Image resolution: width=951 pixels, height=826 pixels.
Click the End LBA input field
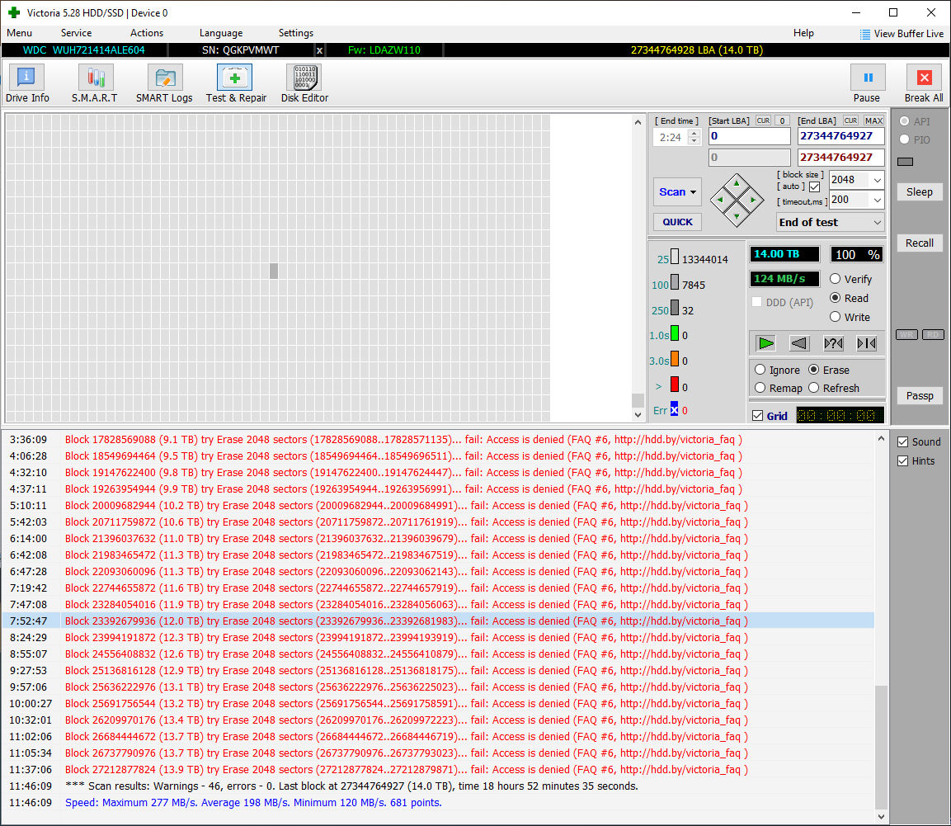840,136
